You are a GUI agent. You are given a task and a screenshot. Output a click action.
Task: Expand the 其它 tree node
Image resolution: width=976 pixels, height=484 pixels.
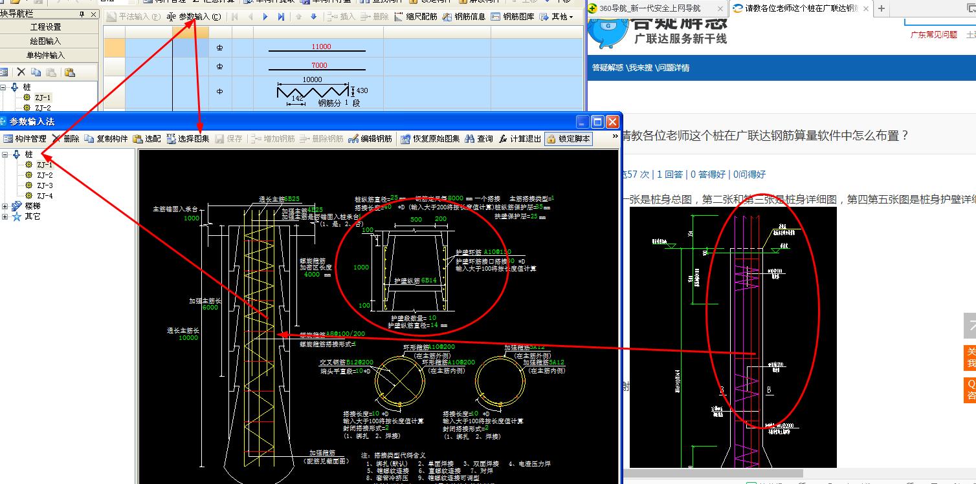5,216
